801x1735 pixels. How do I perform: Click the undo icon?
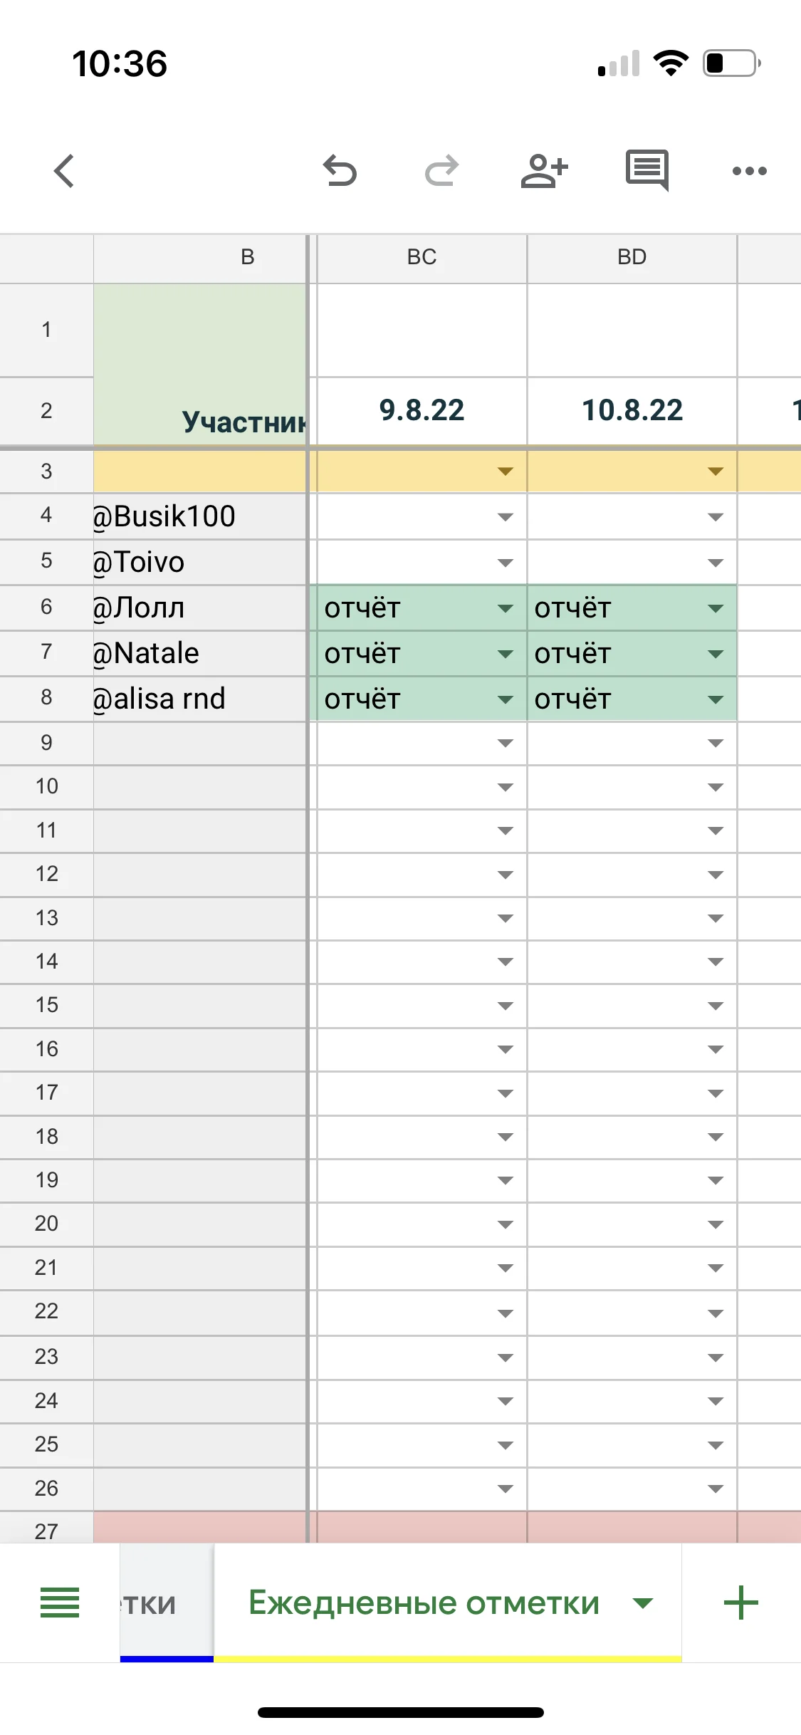click(340, 171)
